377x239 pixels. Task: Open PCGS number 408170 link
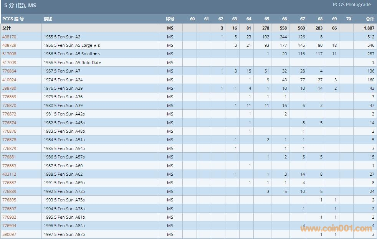point(9,37)
